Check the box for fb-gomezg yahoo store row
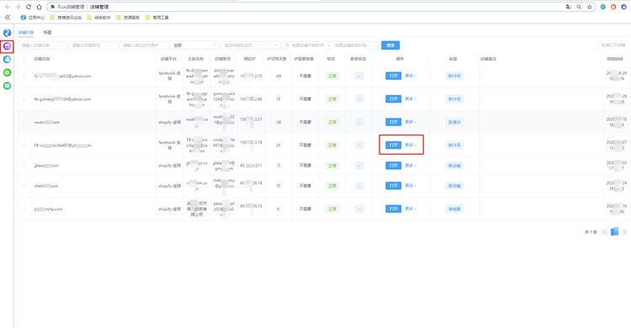 point(24,99)
